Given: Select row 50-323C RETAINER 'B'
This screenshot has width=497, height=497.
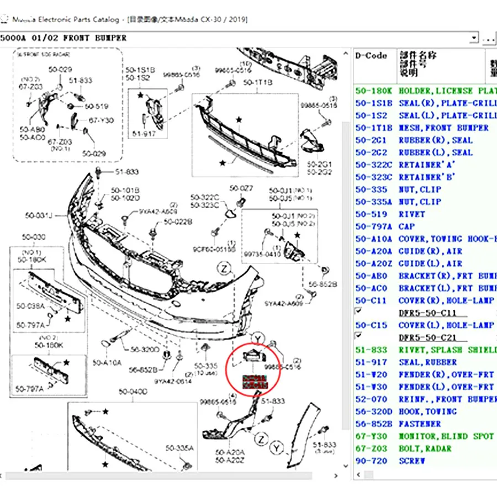Looking at the screenshot, I should click(x=425, y=177).
